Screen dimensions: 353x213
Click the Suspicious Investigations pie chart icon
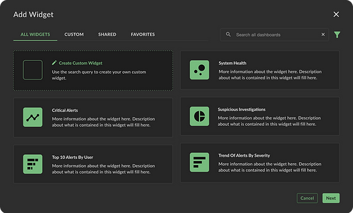pos(199,116)
